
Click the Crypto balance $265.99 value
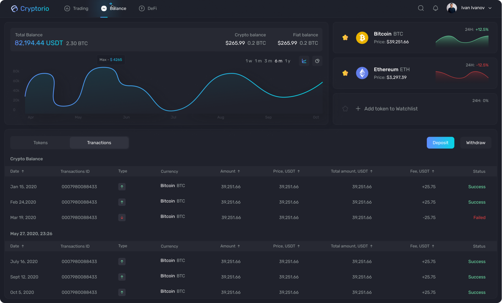(235, 43)
